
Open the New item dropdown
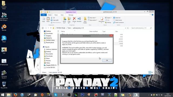92,18
